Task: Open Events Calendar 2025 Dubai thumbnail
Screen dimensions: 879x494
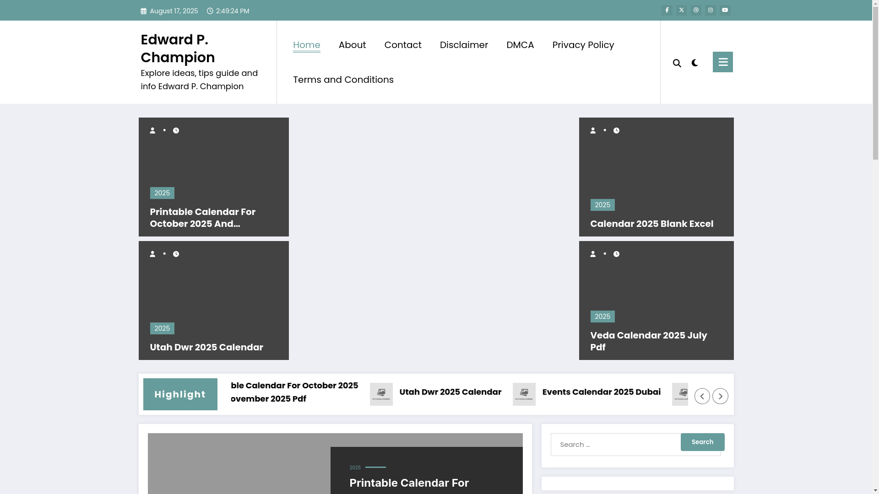Action: [524, 394]
